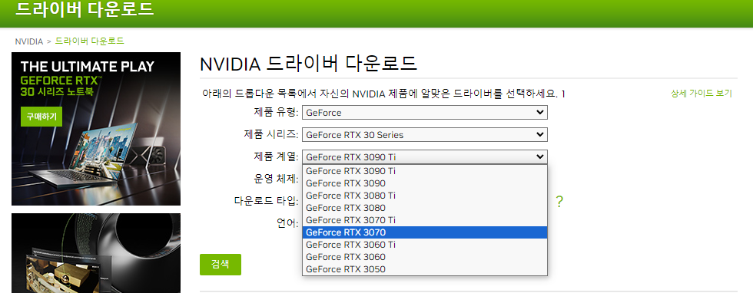The height and width of the screenshot is (293, 753).
Task: Click the 제품 시리즈 label text
Action: click(x=271, y=135)
